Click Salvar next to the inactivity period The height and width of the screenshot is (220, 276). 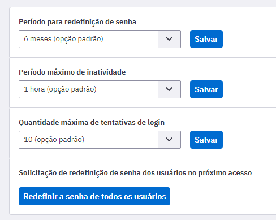[206, 89]
